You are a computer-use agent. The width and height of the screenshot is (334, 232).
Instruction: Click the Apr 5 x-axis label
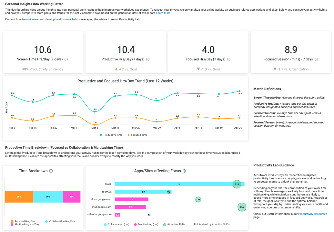(177, 128)
